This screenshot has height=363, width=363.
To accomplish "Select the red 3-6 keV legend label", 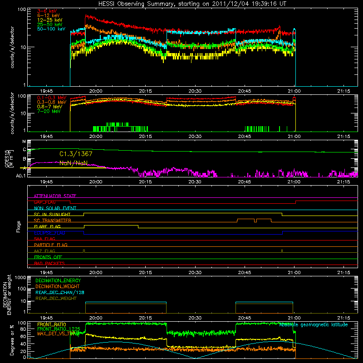I will pos(47,11).
